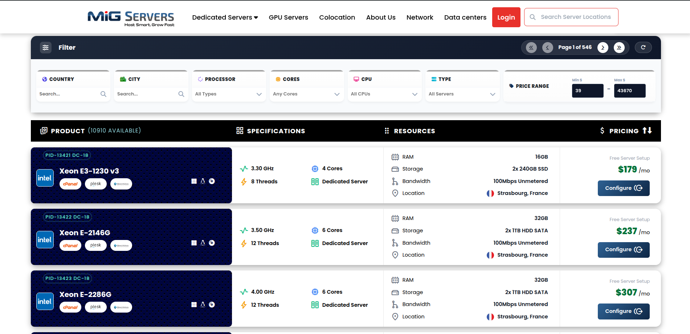
Task: Click the Login button
Action: 506,17
